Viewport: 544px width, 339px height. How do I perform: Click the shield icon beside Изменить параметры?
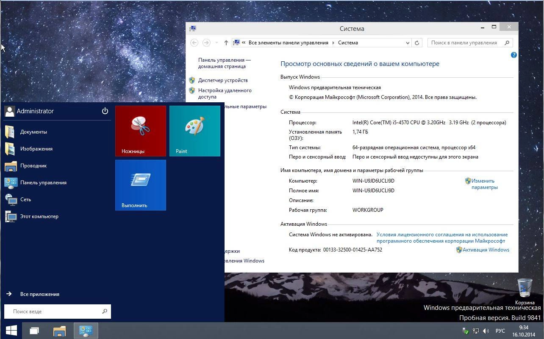point(468,181)
